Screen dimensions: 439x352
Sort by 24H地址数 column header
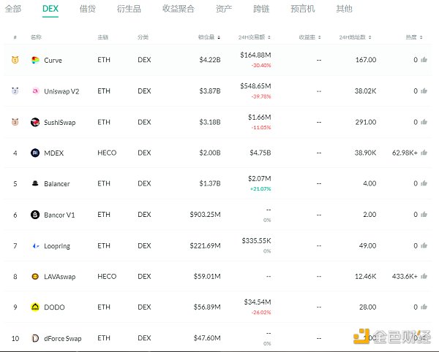pos(357,37)
